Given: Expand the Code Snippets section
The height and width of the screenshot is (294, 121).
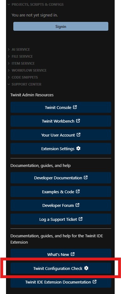Looking at the screenshot, I should point(23,77).
